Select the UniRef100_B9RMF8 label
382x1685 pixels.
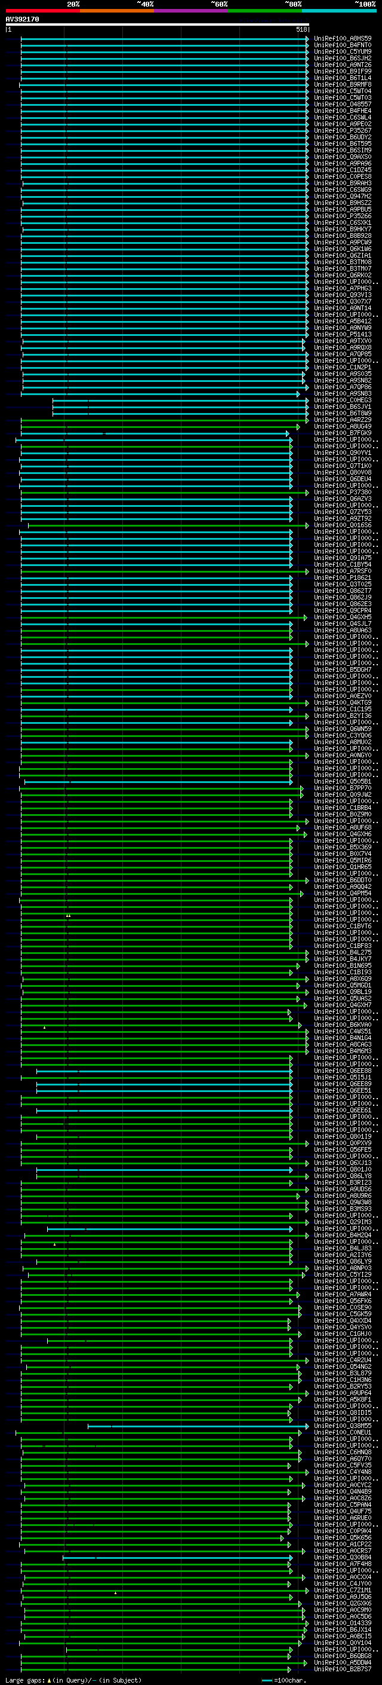pyautogui.click(x=343, y=84)
